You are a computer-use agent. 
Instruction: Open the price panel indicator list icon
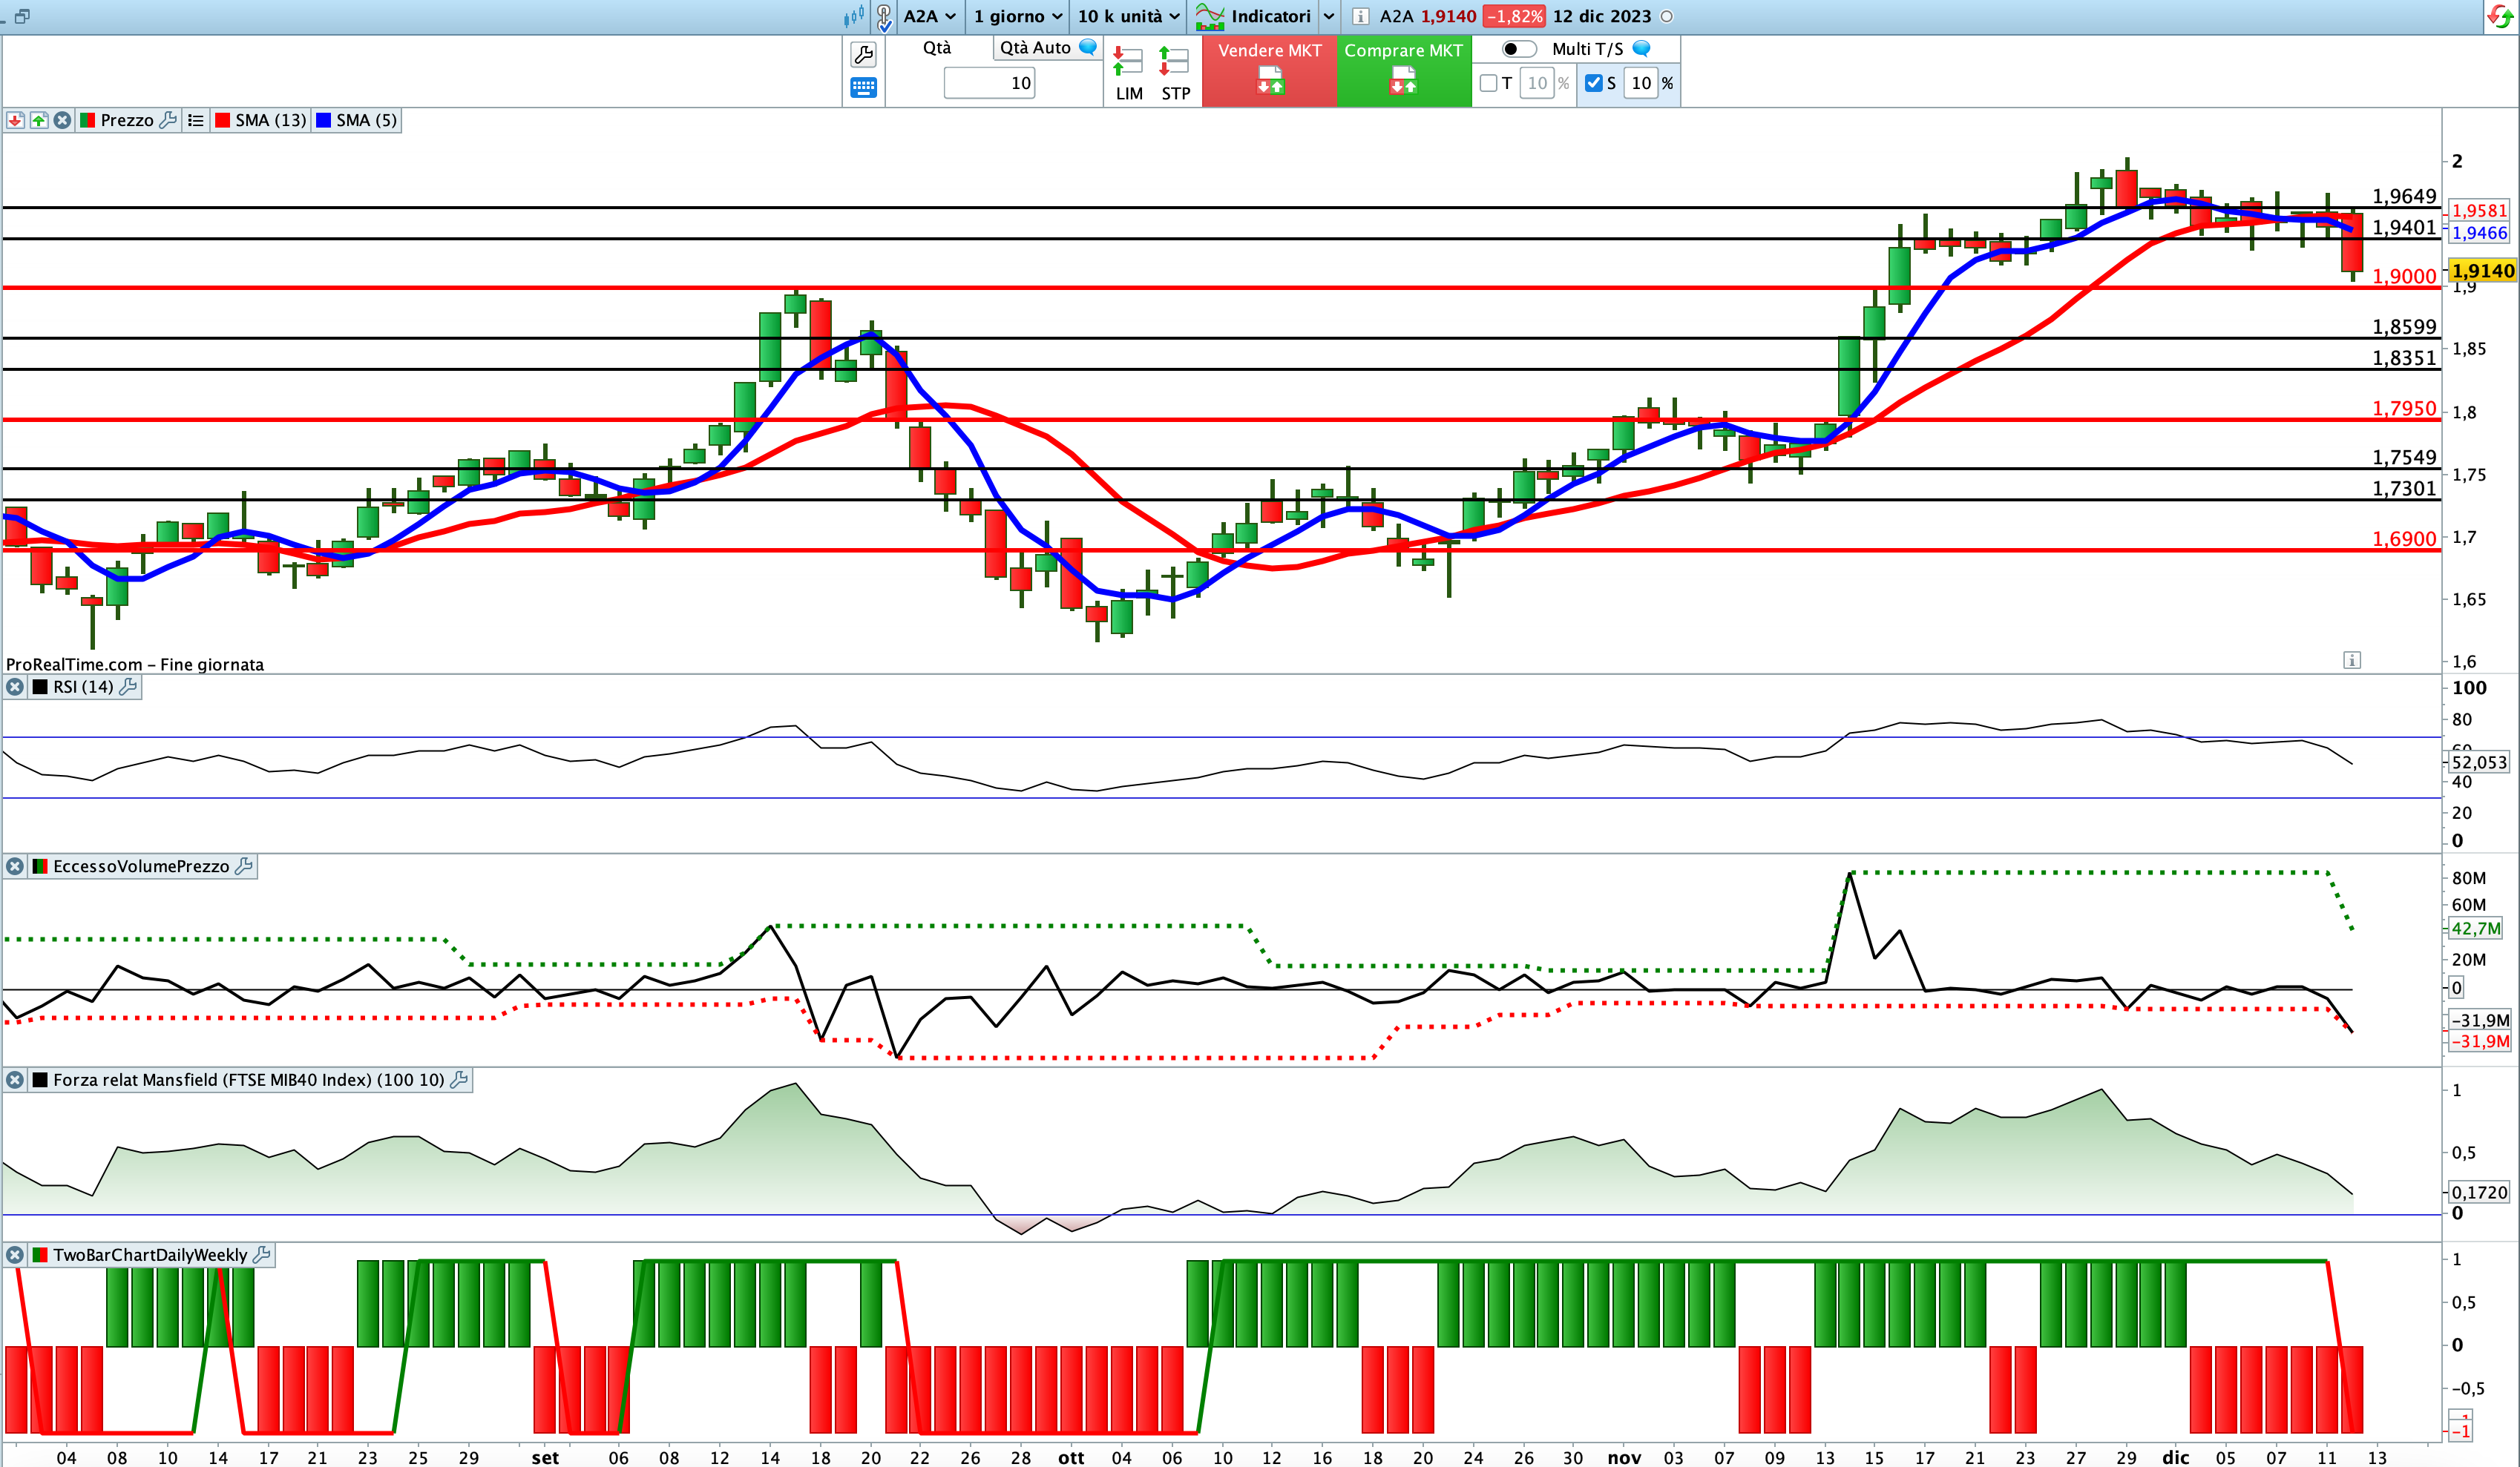tap(196, 120)
